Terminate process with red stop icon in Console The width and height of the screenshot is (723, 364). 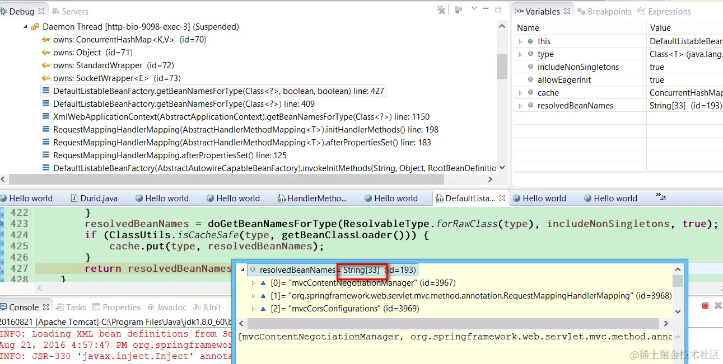tap(706, 306)
